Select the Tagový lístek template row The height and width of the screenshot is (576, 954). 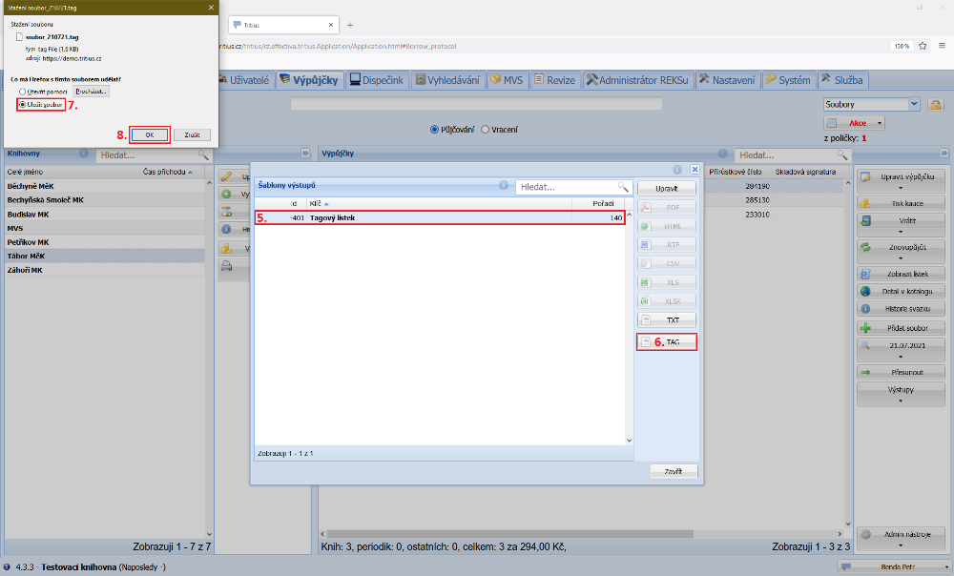439,218
